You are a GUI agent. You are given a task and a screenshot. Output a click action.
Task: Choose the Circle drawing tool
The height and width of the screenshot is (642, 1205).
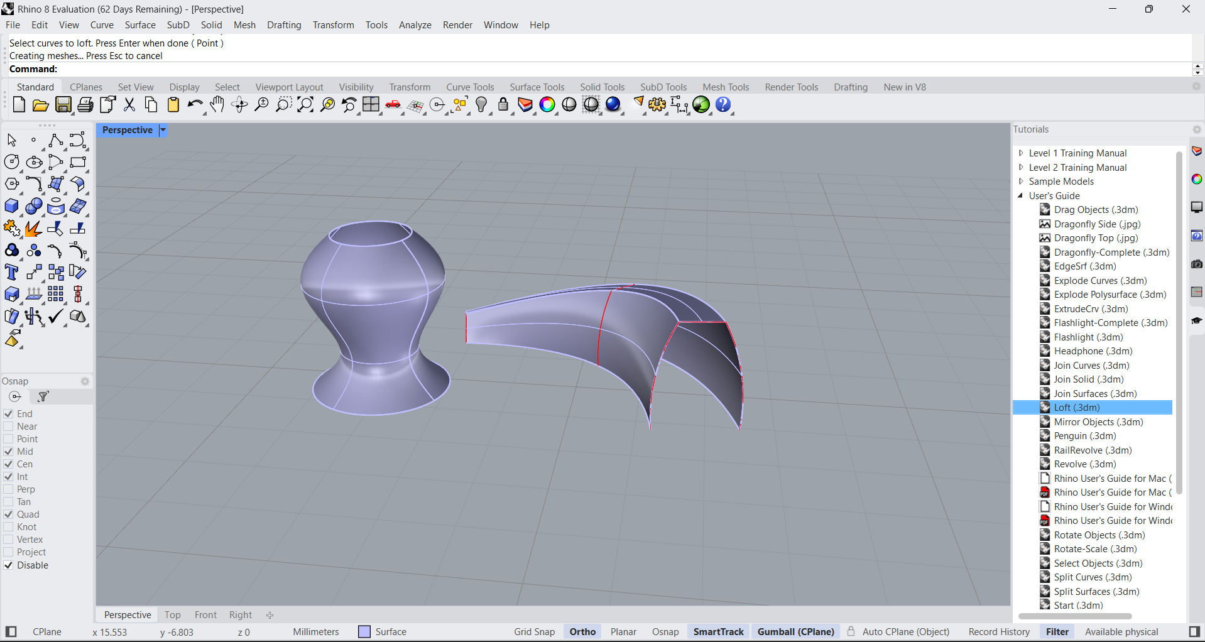pos(12,162)
